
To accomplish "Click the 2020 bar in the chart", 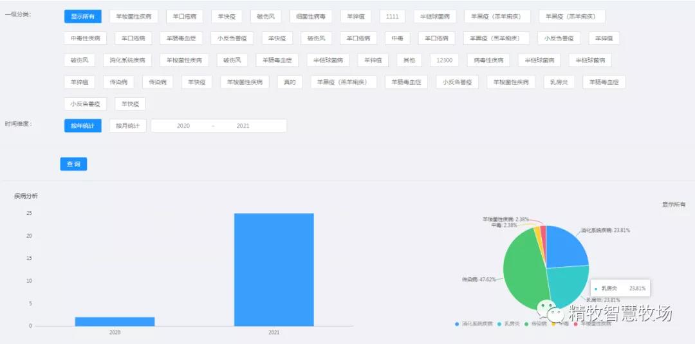I will 115,321.
